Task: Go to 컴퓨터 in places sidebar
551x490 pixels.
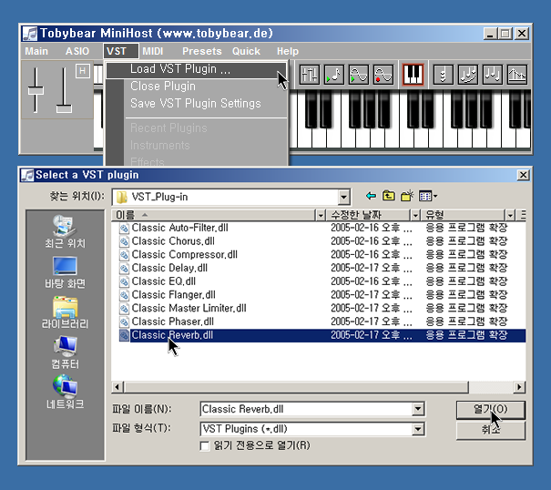Action: (65, 352)
